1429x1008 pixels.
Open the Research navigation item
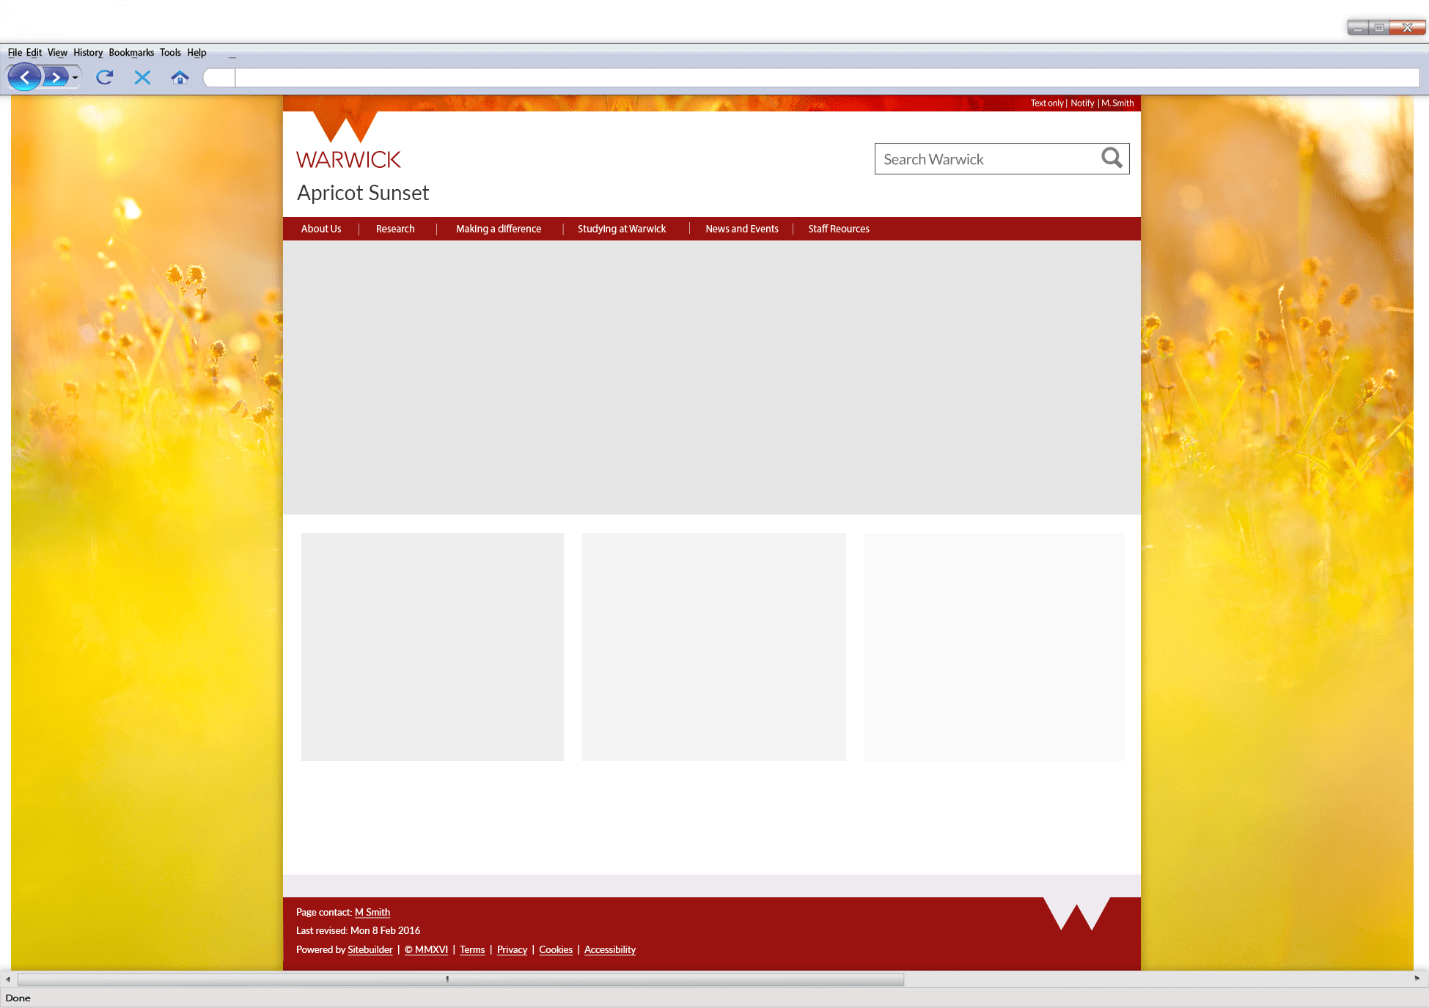tap(395, 229)
